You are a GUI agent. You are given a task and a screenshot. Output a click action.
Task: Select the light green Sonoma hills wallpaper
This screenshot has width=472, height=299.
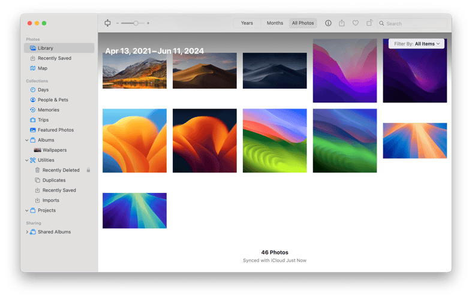tap(275, 141)
